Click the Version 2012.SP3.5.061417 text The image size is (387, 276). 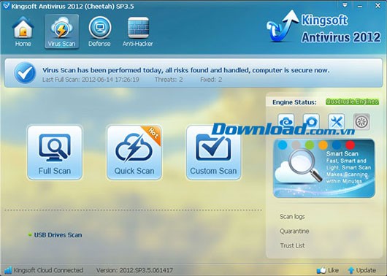click(134, 270)
